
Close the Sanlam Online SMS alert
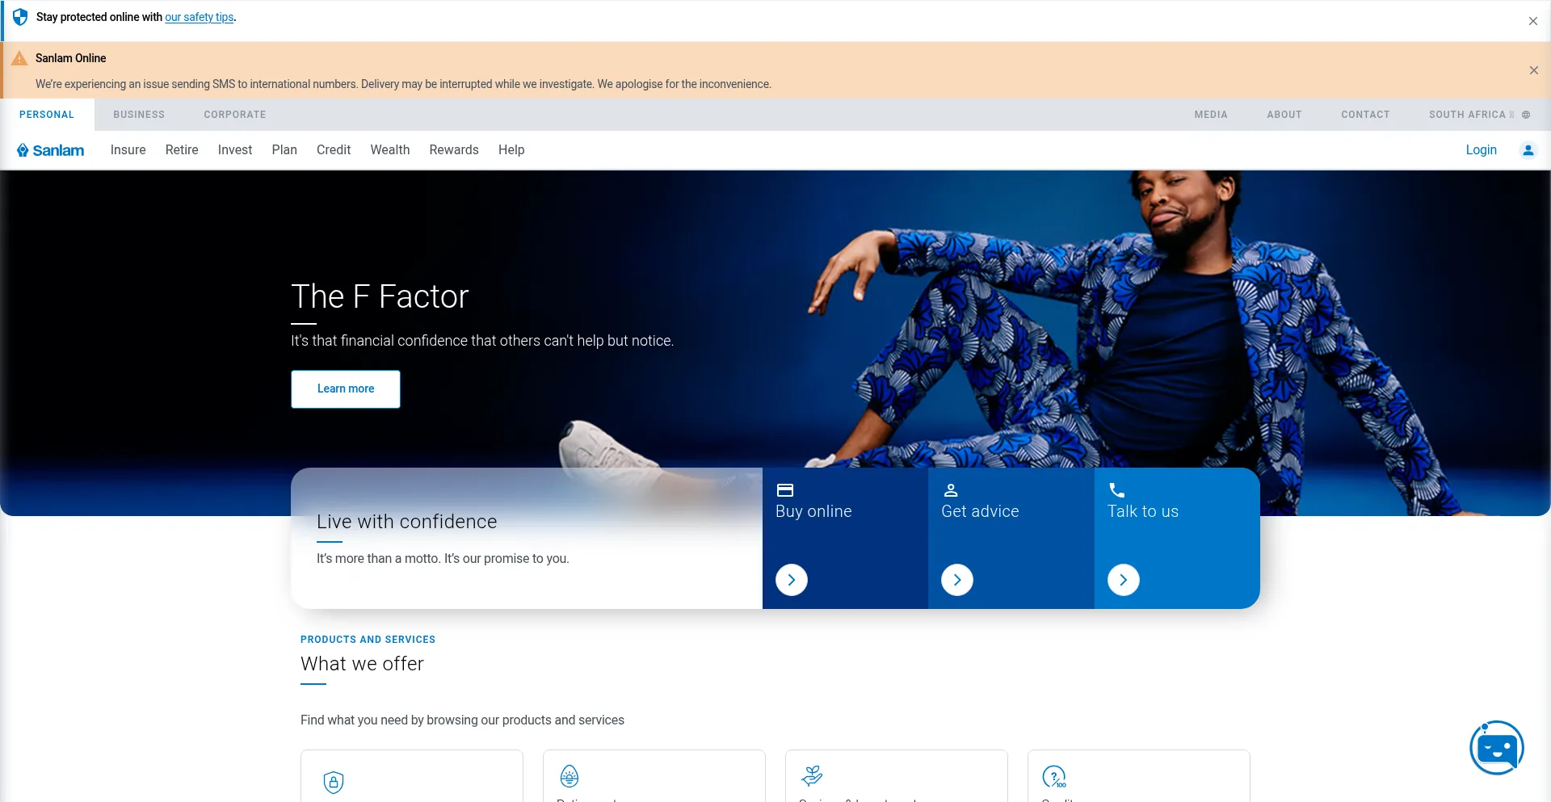pyautogui.click(x=1533, y=70)
